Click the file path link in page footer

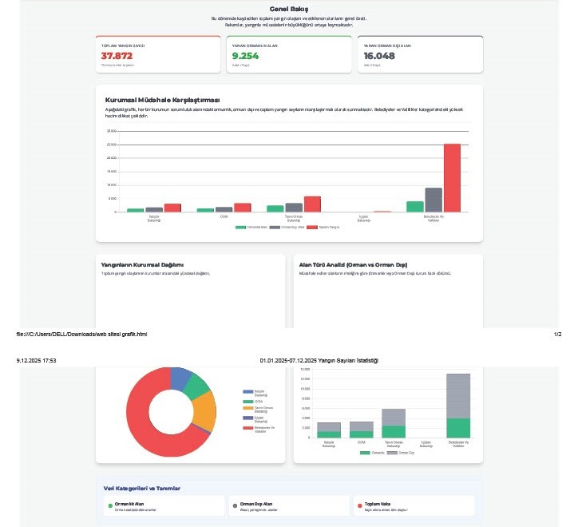pyautogui.click(x=81, y=334)
